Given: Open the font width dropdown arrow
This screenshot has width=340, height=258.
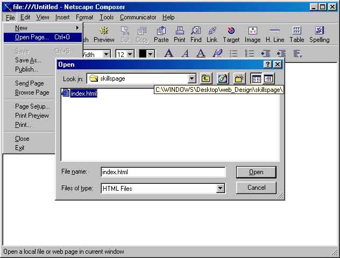Looking at the screenshot, I should pyautogui.click(x=107, y=54).
